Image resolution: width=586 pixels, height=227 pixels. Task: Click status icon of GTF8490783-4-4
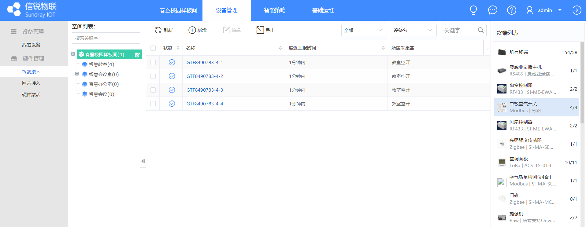point(172,104)
